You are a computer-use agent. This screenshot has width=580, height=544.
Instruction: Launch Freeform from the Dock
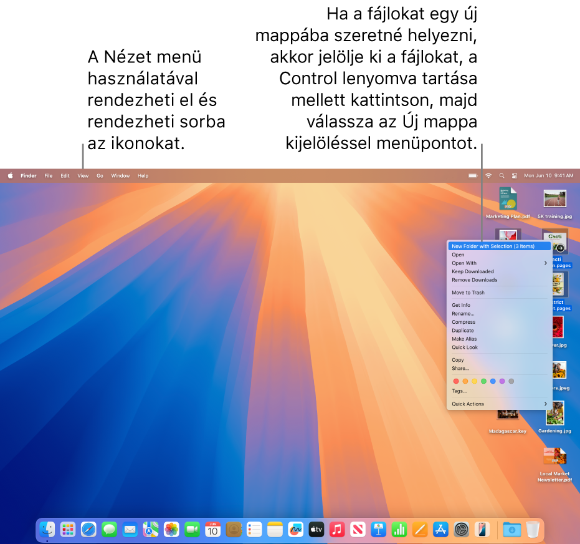tap(295, 530)
